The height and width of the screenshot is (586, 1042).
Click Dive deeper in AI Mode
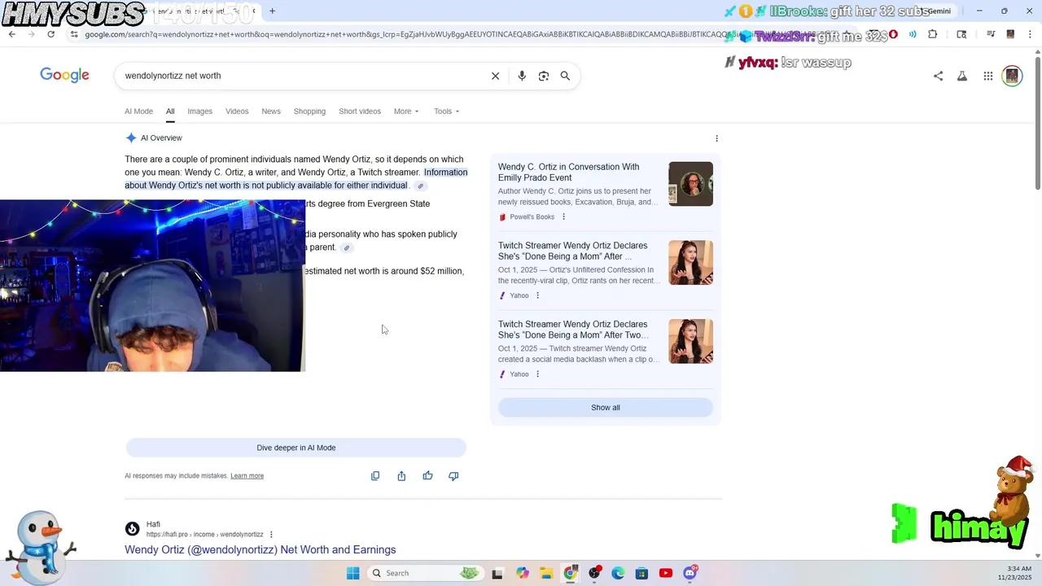(296, 448)
